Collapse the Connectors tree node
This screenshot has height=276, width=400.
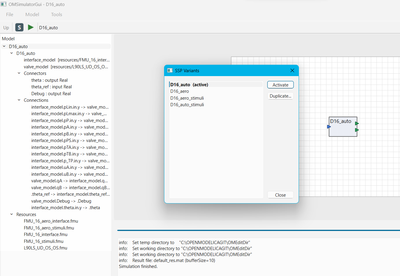pos(19,73)
